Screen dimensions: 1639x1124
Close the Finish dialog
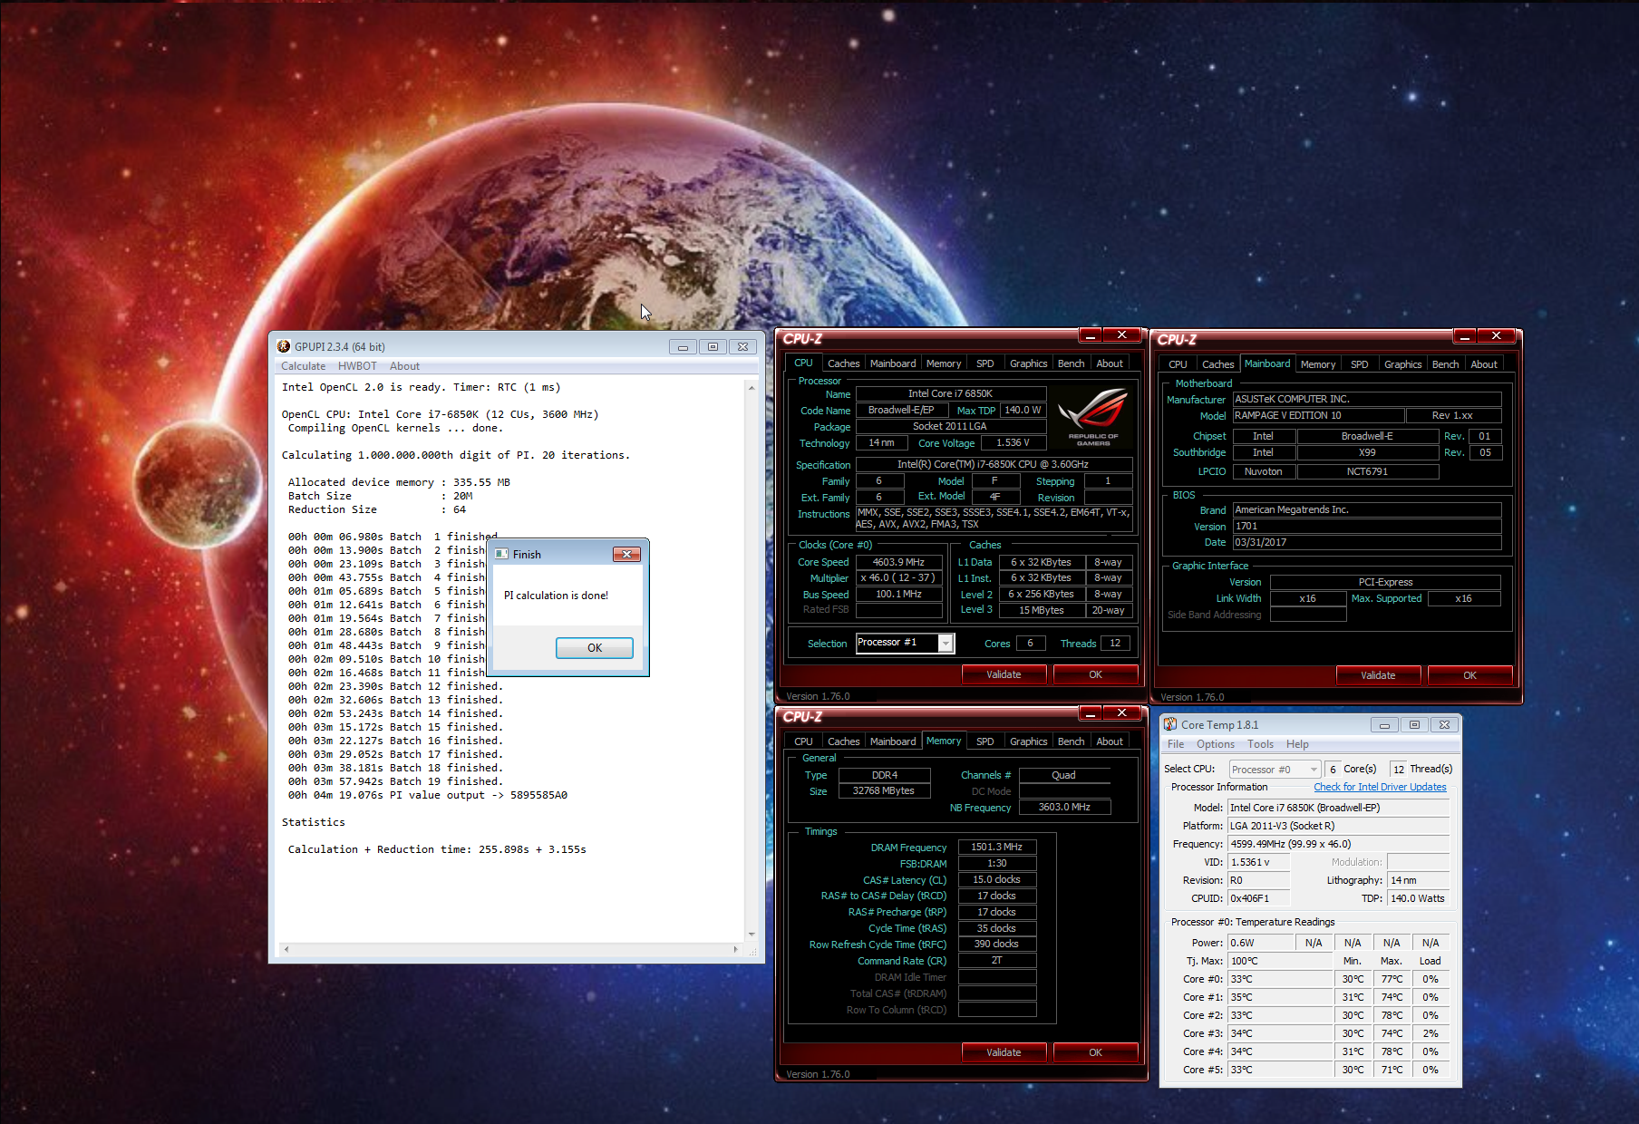(626, 554)
